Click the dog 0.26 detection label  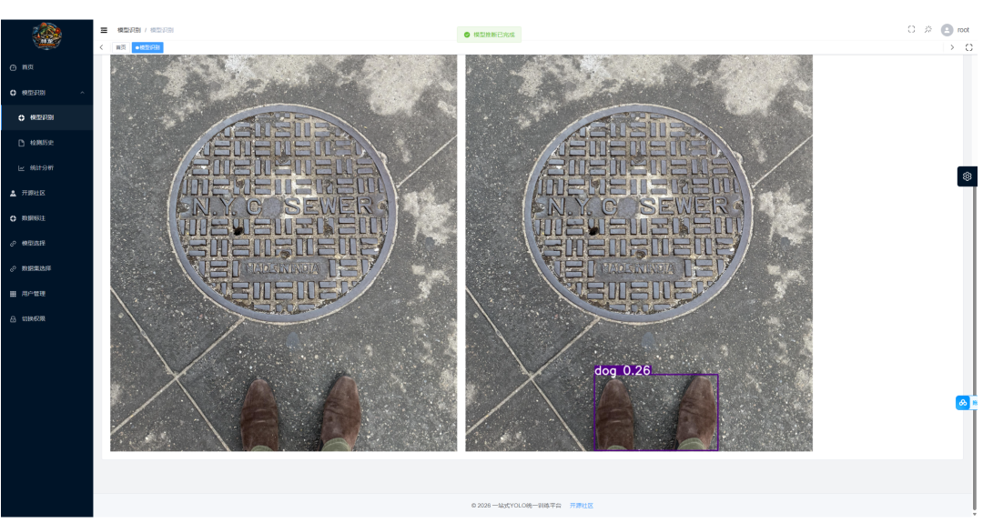(623, 370)
